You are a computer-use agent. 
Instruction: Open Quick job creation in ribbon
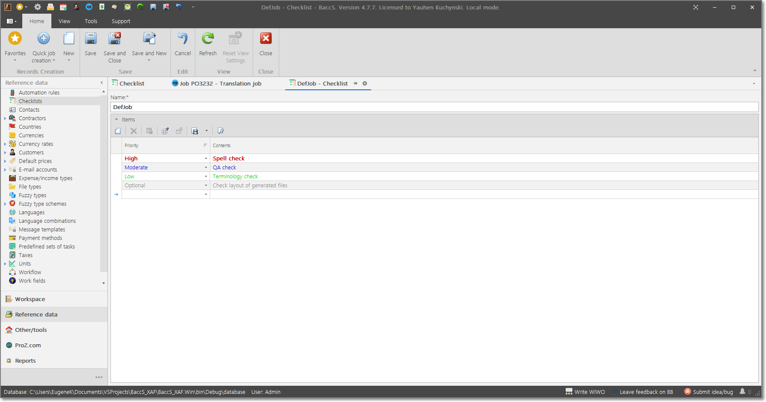(x=44, y=47)
